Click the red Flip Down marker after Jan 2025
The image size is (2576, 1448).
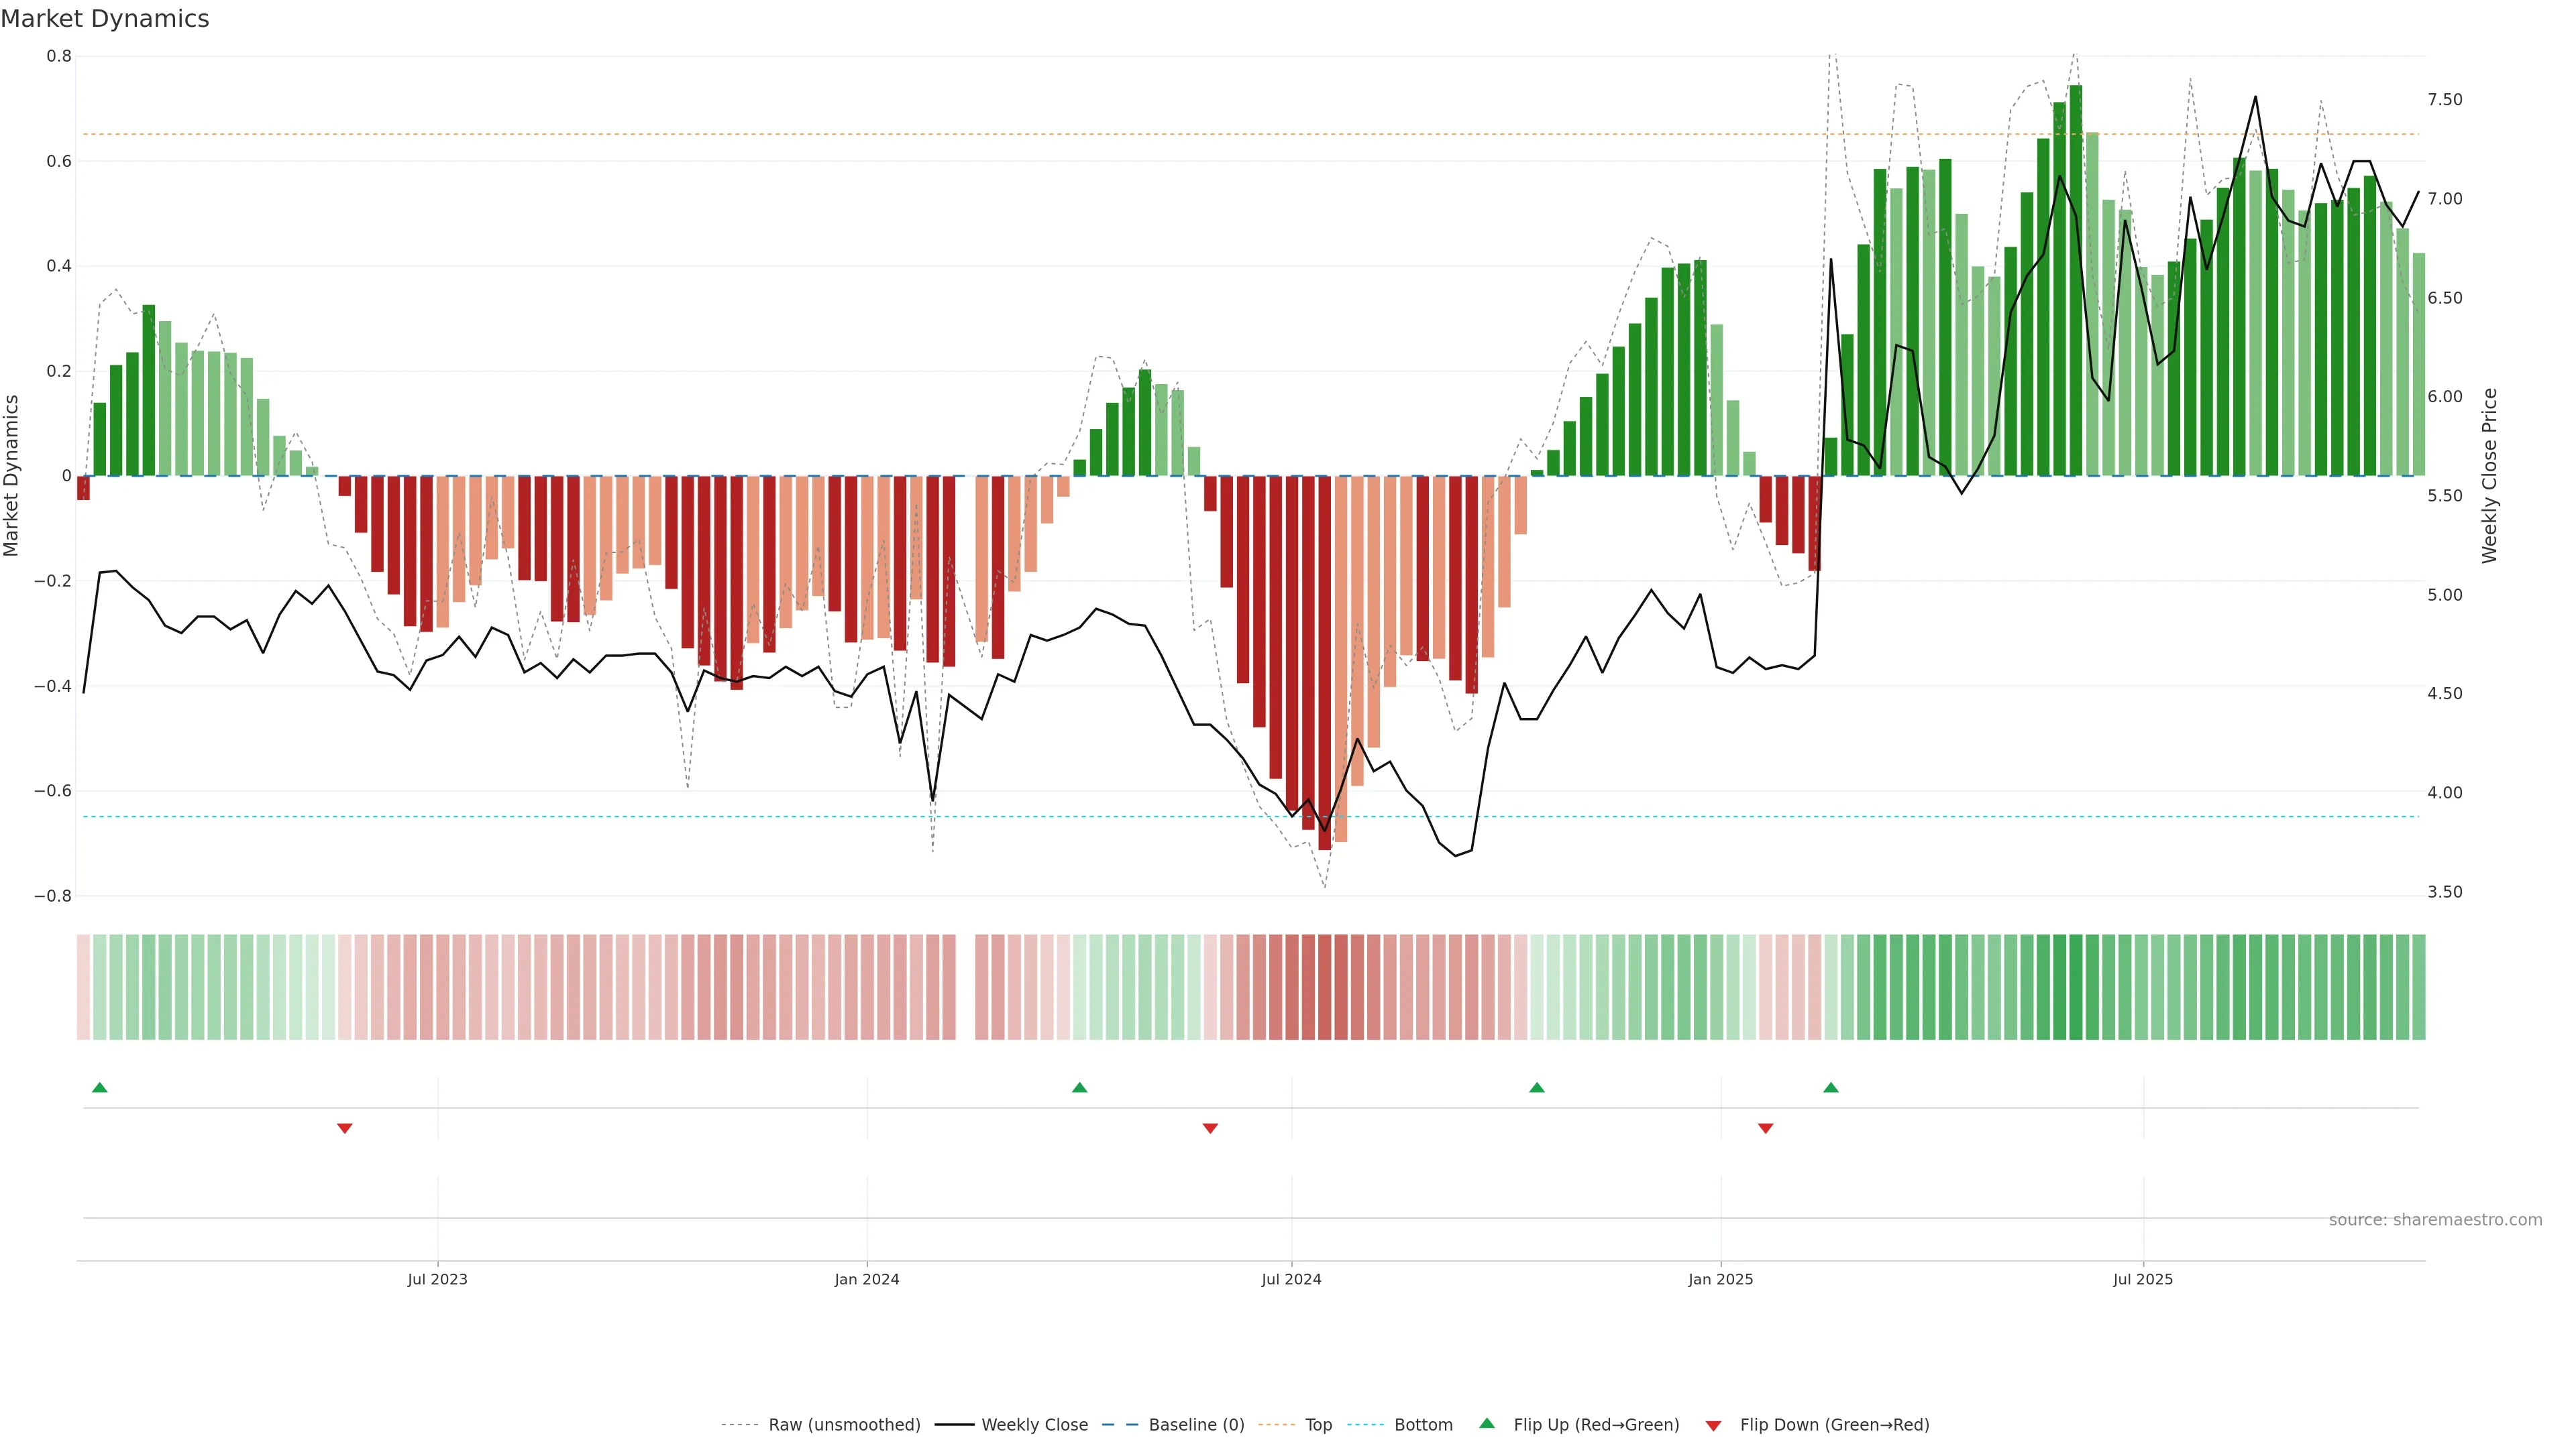1765,1128
